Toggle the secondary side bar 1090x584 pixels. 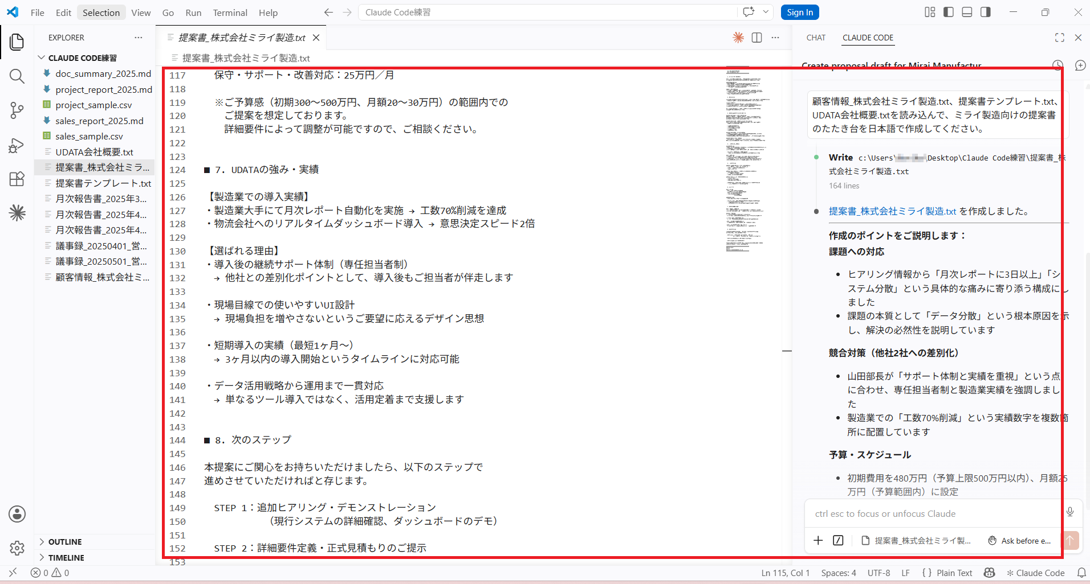(x=986, y=12)
